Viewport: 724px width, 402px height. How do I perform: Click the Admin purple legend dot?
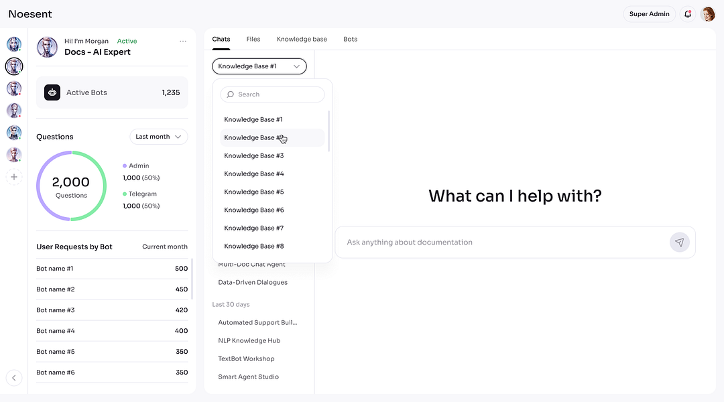[x=125, y=165]
